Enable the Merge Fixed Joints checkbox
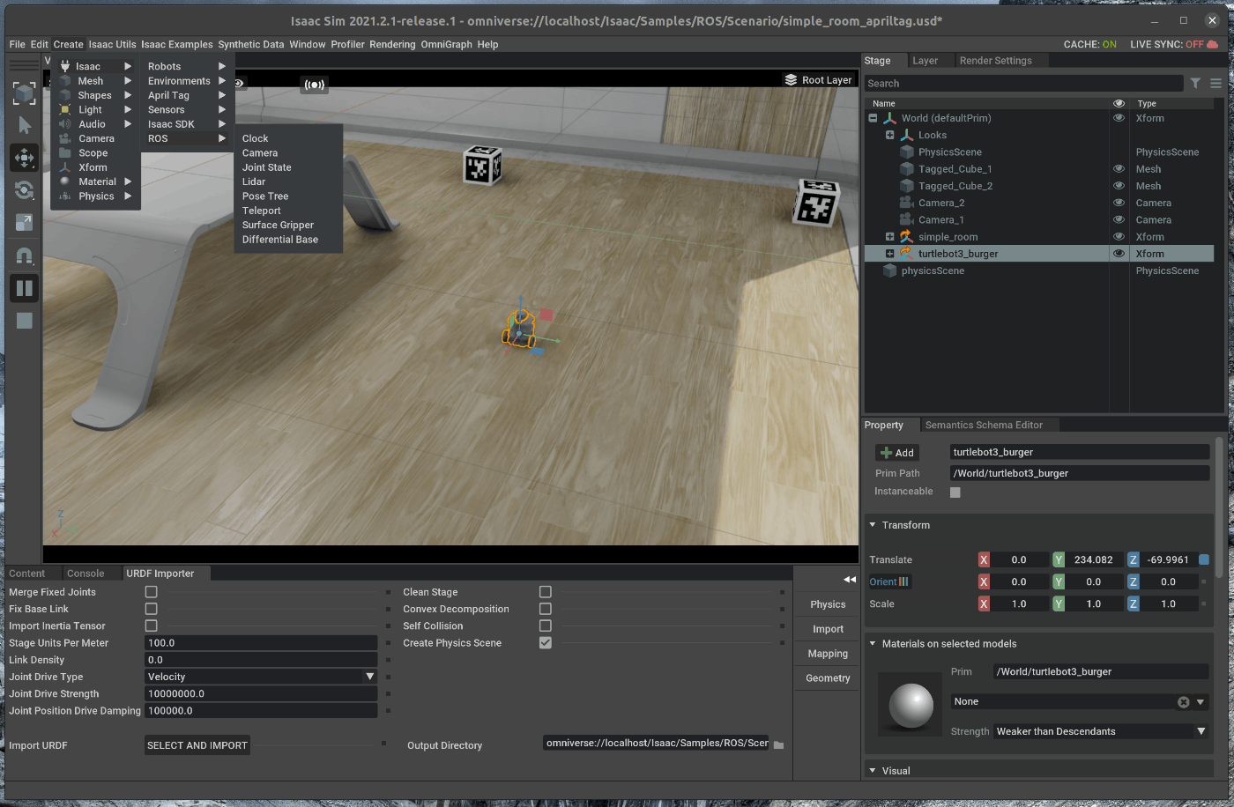The image size is (1234, 807). coord(151,592)
